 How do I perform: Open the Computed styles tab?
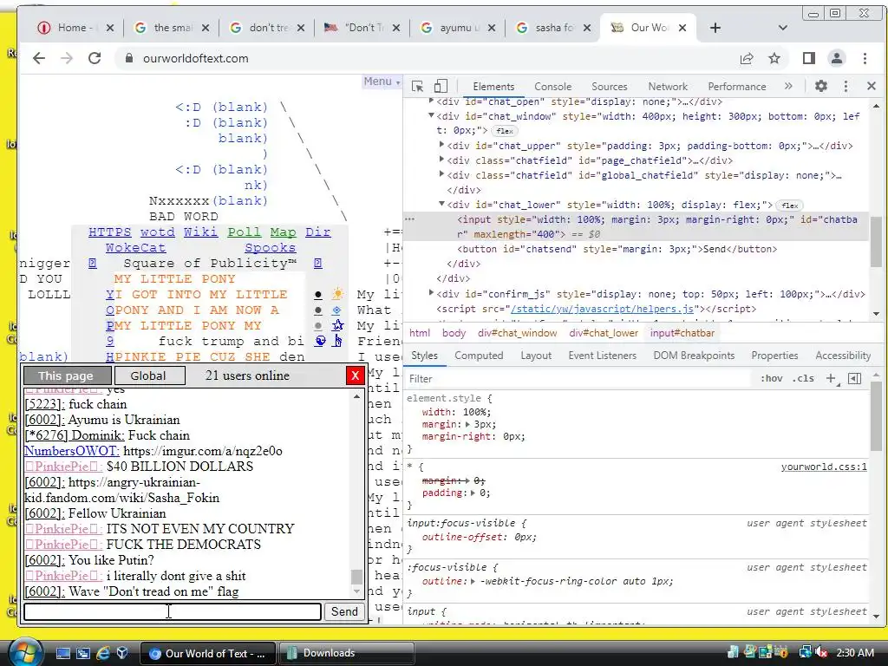pyautogui.click(x=479, y=356)
